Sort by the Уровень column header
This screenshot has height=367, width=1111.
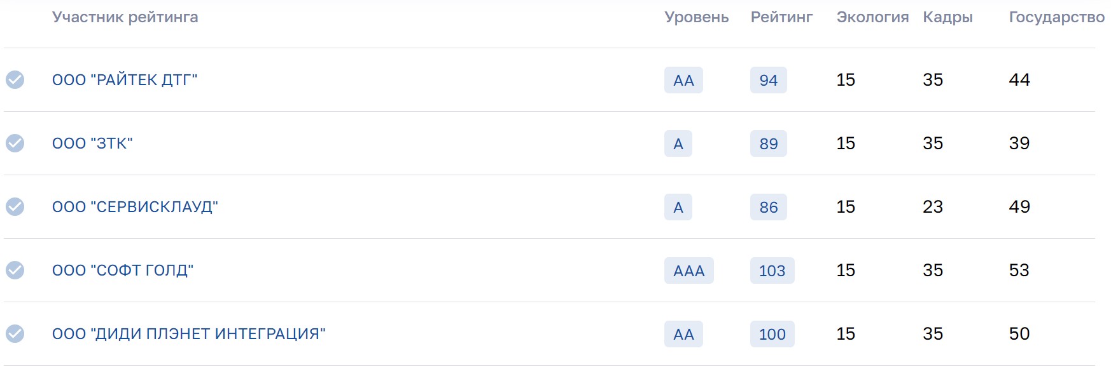(x=696, y=17)
